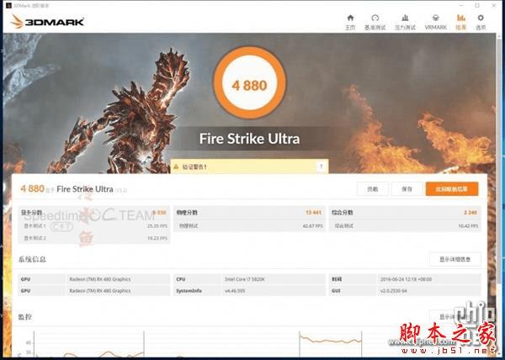This screenshot has height=360, width=505.
Task: Open the Options (选项) gear tab
Action: point(481,22)
